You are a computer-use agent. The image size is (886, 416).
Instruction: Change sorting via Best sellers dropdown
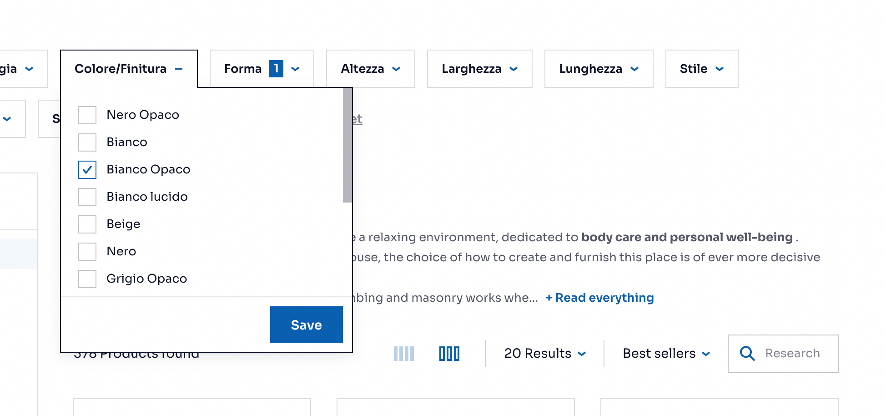[666, 354]
